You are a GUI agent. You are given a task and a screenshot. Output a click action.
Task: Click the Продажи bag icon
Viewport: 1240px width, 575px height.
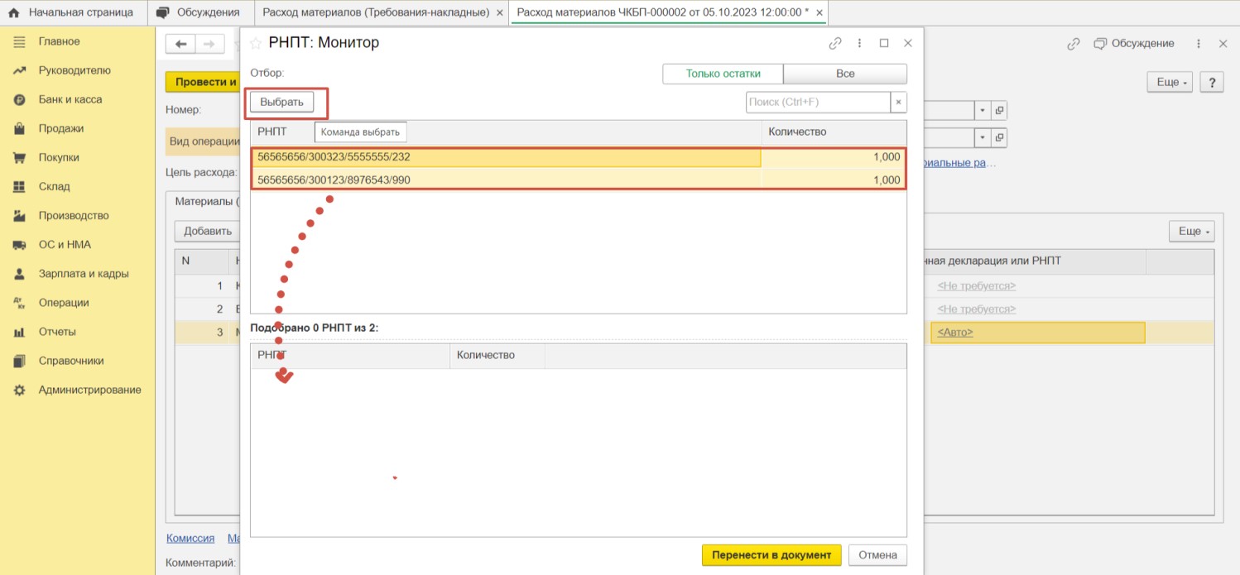19,128
